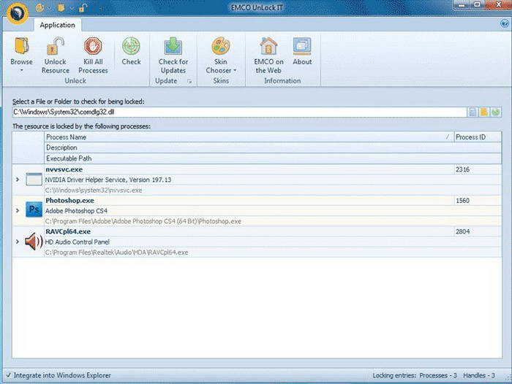Click the browse file icon beside path field
Viewport: 512px width, 384px height.
tap(473, 112)
